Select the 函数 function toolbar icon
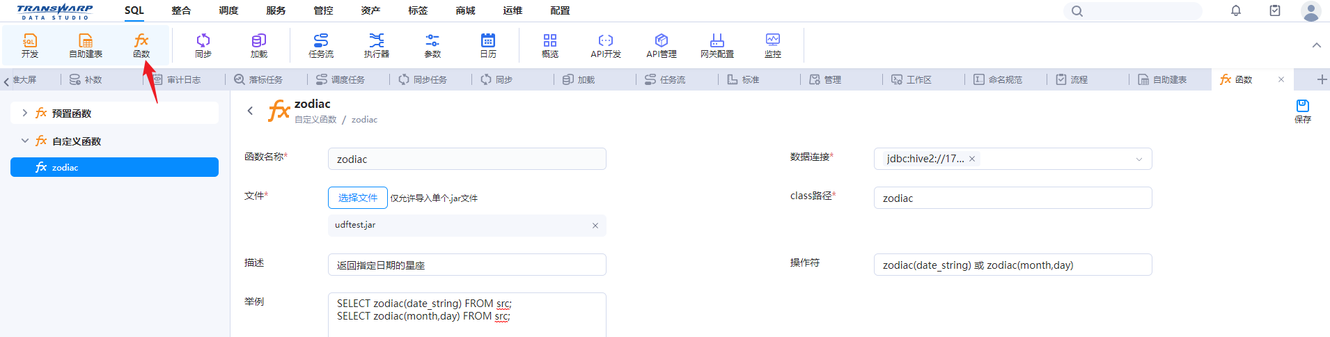The width and height of the screenshot is (1330, 337). (141, 46)
